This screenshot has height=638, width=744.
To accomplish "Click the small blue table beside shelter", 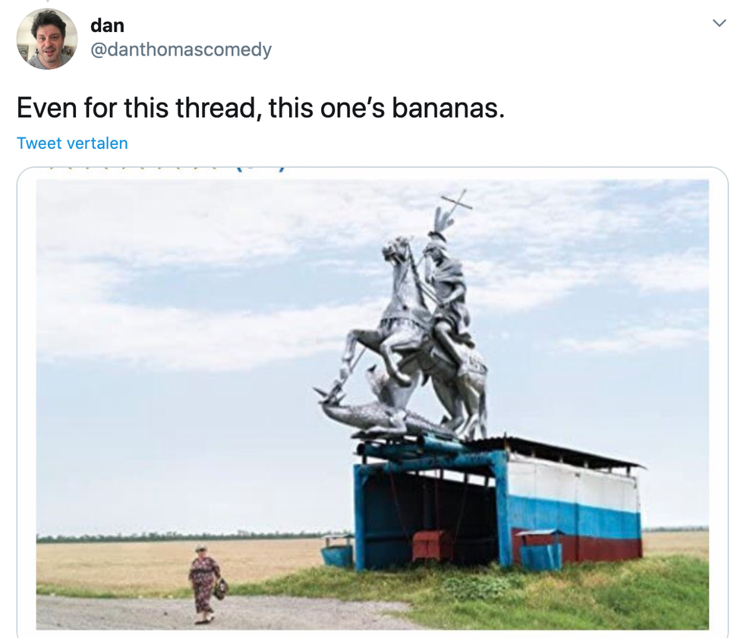I will (x=541, y=550).
